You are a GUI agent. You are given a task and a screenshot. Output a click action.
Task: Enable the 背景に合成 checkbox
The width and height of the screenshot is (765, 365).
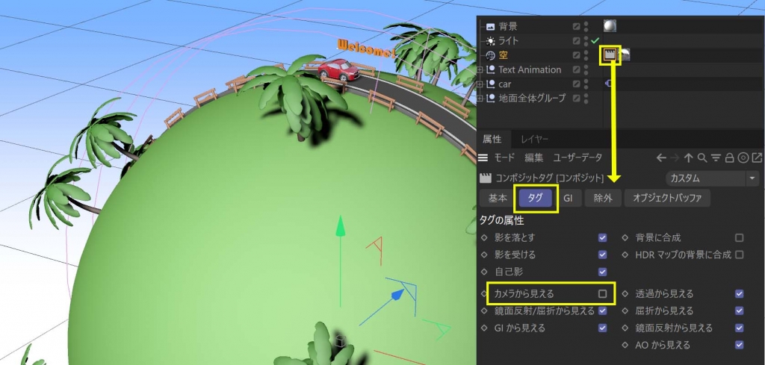[x=739, y=238]
